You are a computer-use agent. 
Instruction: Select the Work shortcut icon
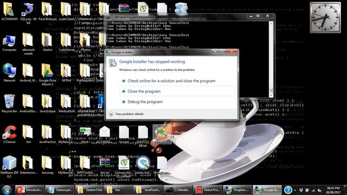[86, 134]
